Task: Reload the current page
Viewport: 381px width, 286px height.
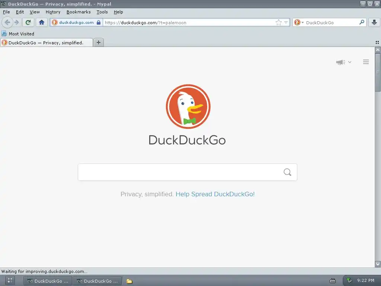Action: pos(28,22)
